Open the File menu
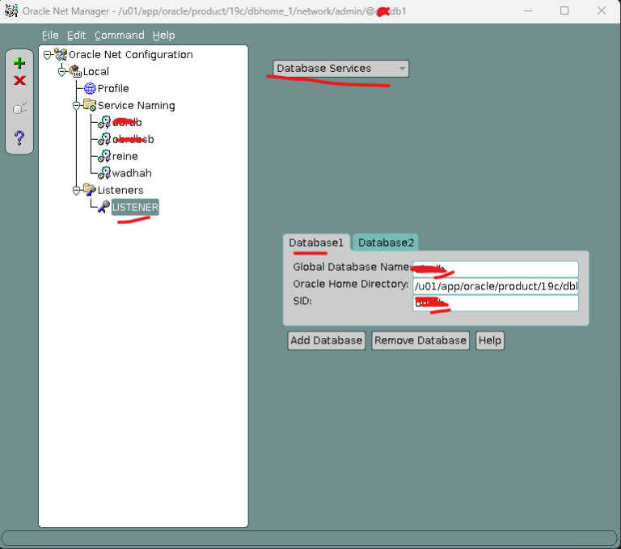The image size is (621, 549). 50,36
